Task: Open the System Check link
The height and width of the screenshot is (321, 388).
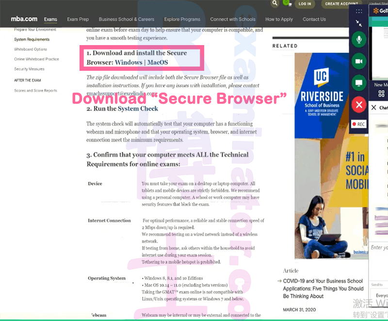Action: (138, 109)
